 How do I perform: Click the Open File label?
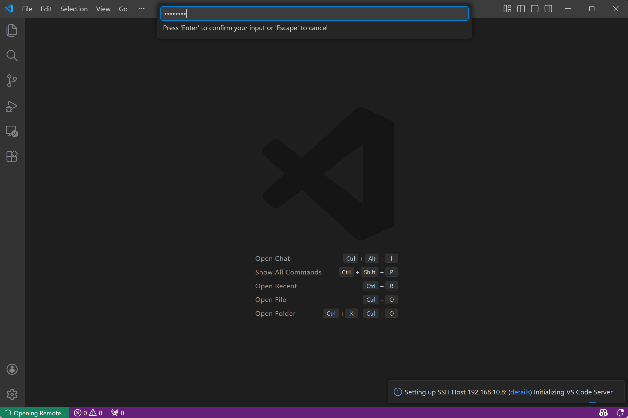[270, 299]
